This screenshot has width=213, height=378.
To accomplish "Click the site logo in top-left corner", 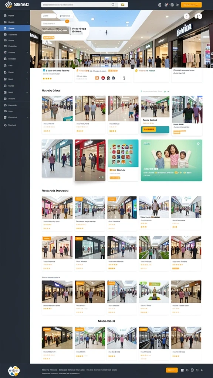I will pos(9,4).
